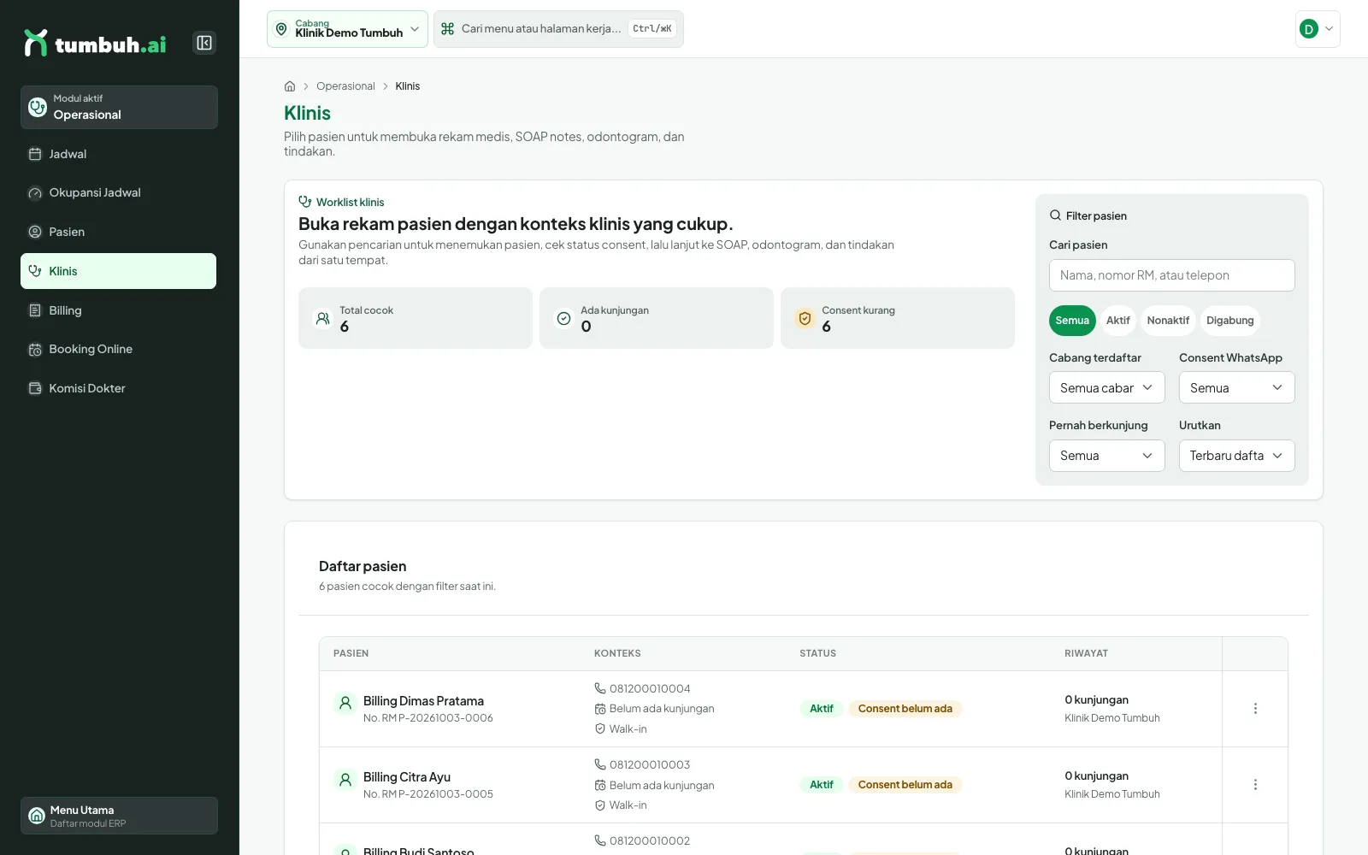Select the Aktif filter chip
Image resolution: width=1368 pixels, height=855 pixels.
point(1118,321)
